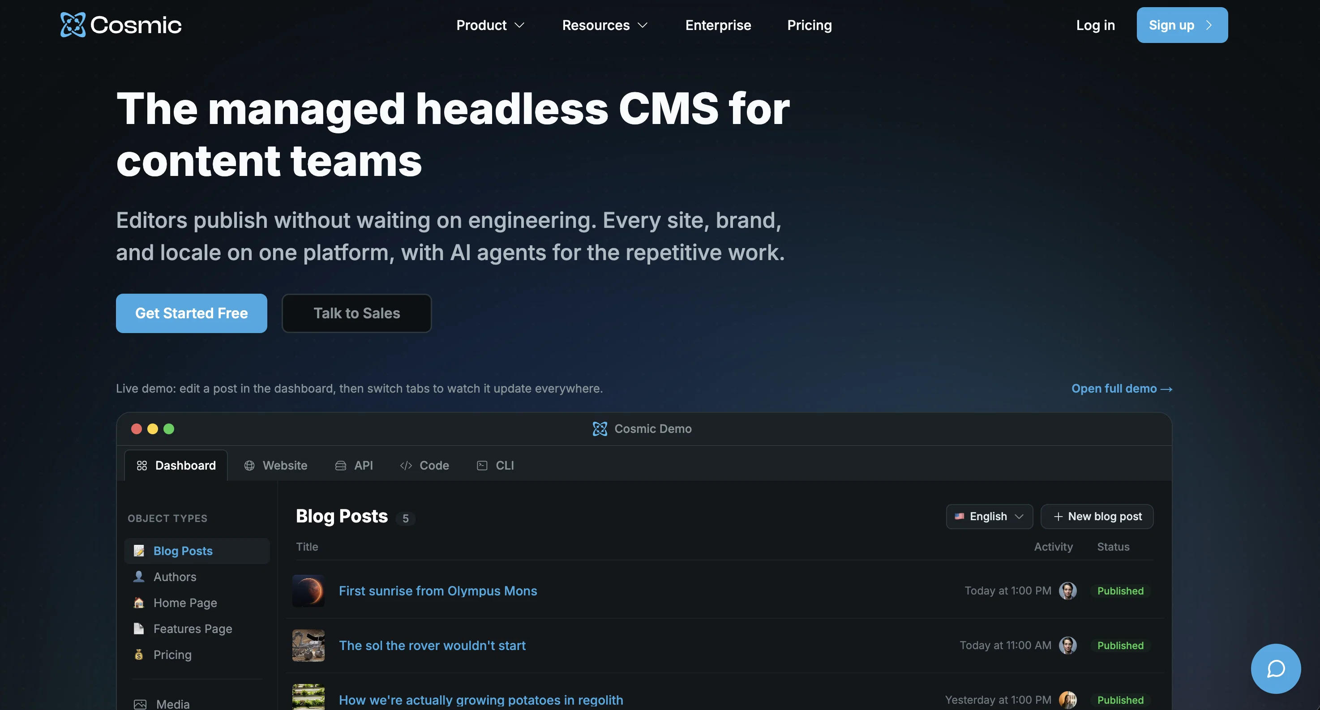Click the Blog Posts notepad icon in sidebar

coord(139,551)
